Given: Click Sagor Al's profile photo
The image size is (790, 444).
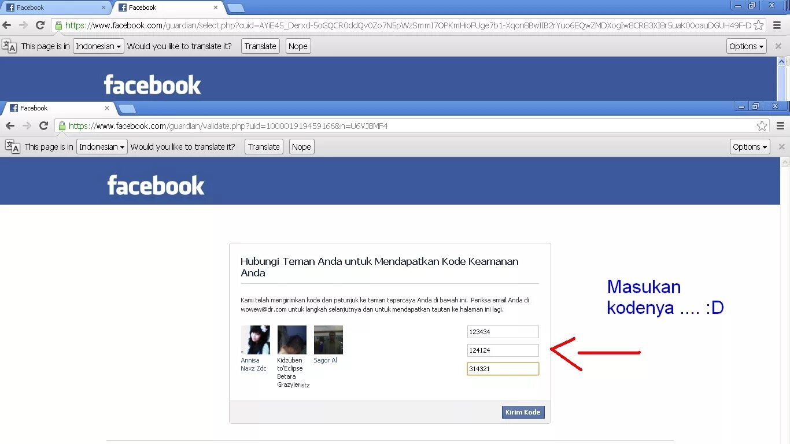Looking at the screenshot, I should [328, 340].
